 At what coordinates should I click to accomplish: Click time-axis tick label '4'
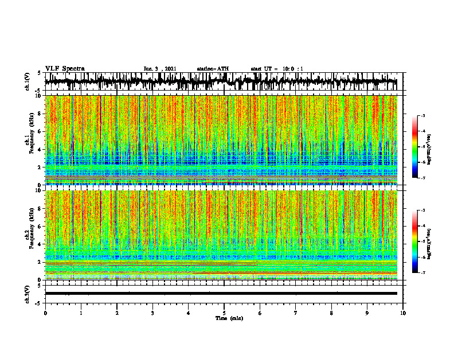tap(189, 313)
